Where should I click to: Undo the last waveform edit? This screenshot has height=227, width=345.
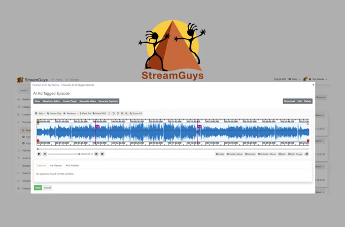click(114, 113)
